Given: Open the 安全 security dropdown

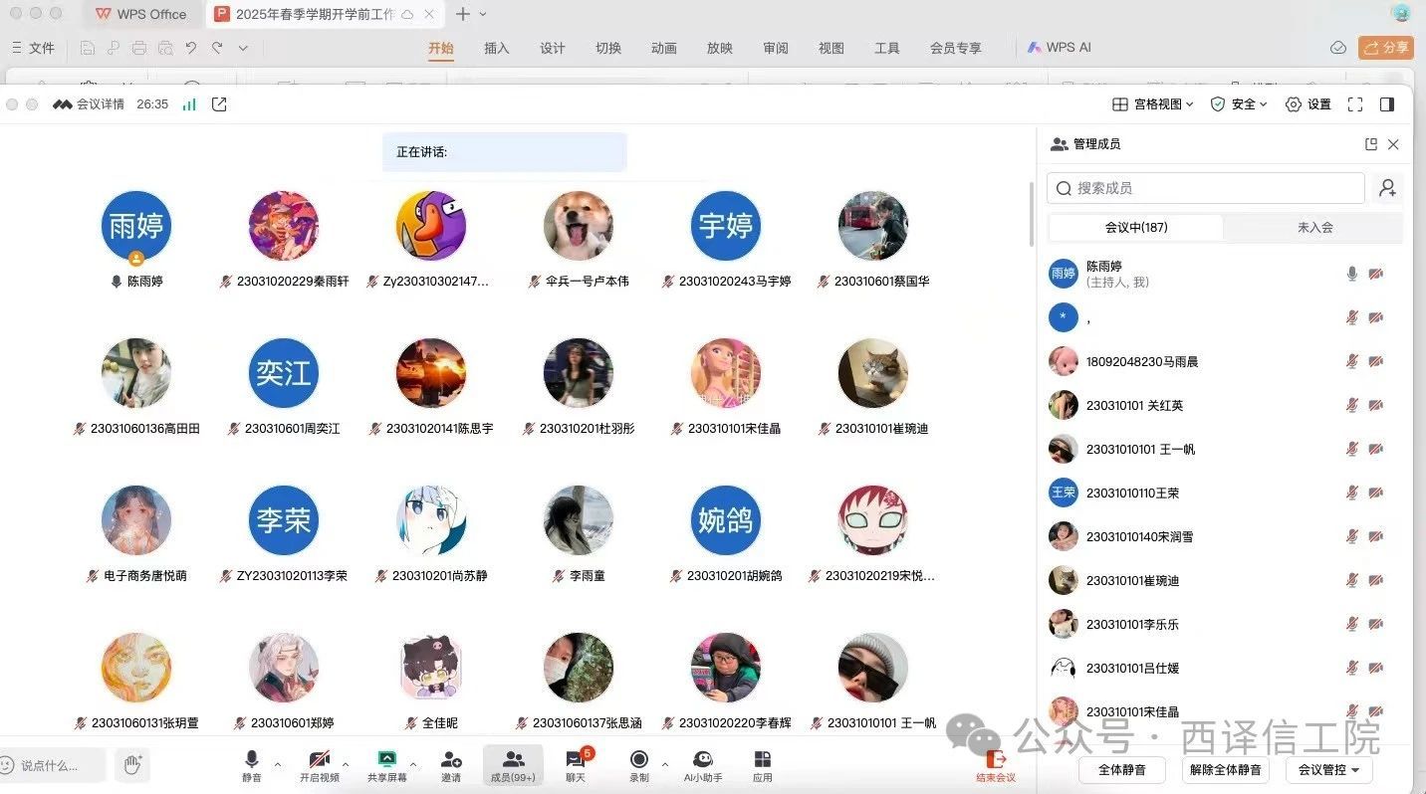Looking at the screenshot, I should pyautogui.click(x=1239, y=104).
